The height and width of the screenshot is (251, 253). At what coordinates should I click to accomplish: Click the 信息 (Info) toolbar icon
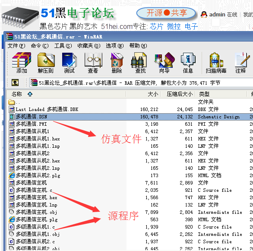[188, 63]
